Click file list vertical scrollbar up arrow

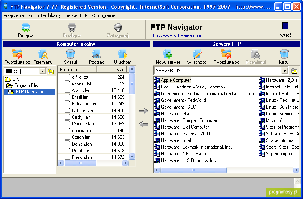coord(132,70)
